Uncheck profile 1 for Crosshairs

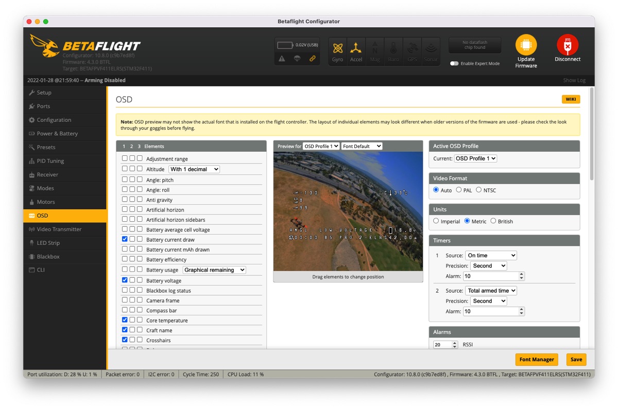[125, 340]
